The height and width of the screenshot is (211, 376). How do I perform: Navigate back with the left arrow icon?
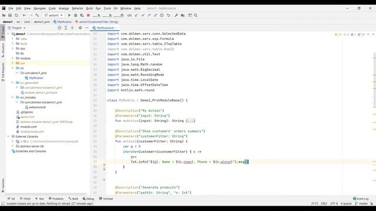[24, 15]
